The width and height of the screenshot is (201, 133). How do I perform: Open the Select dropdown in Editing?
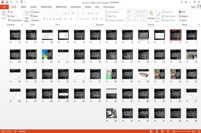(183, 20)
